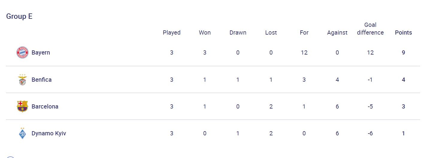Click Bayern's Points value of 9
424x158 pixels.
403,52
